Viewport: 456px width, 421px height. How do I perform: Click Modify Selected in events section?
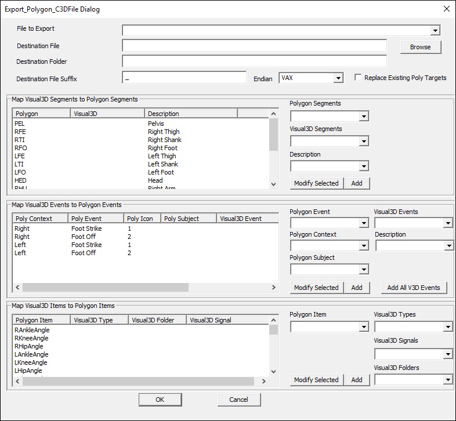[317, 288]
